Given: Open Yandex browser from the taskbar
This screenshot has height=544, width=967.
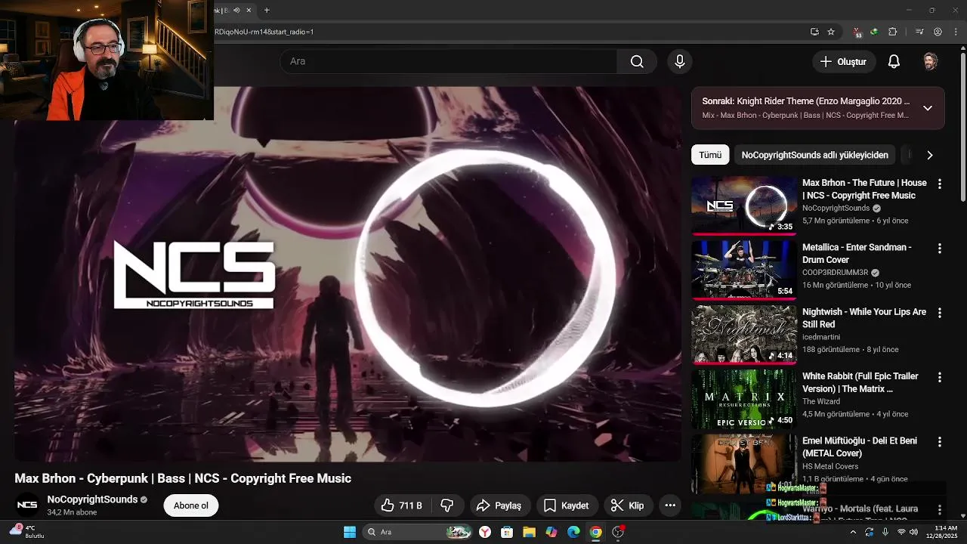Looking at the screenshot, I should click(x=485, y=532).
